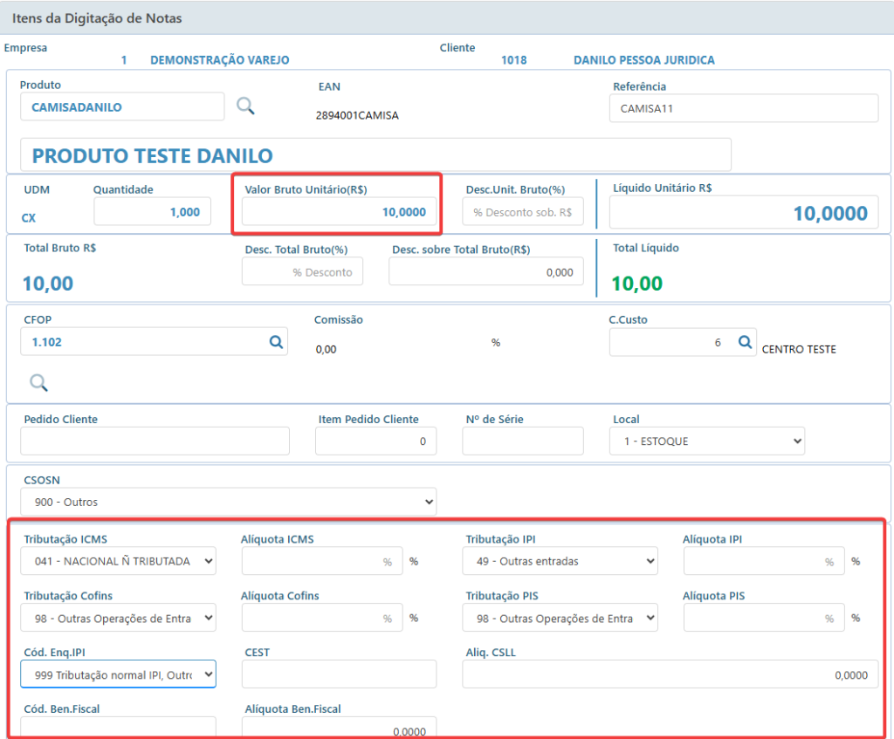Click the Alíquota ICMS input field
This screenshot has height=739, width=894.
click(x=322, y=561)
